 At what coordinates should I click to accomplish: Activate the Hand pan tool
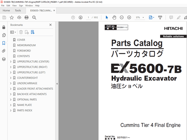pos(114,17)
